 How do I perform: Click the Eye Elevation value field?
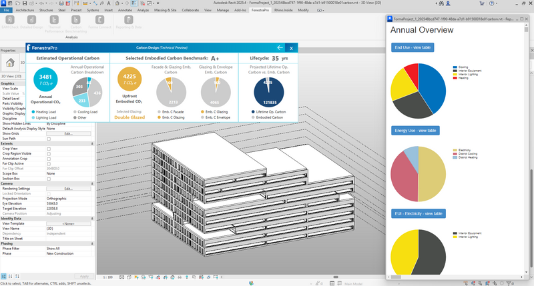tap(69, 204)
